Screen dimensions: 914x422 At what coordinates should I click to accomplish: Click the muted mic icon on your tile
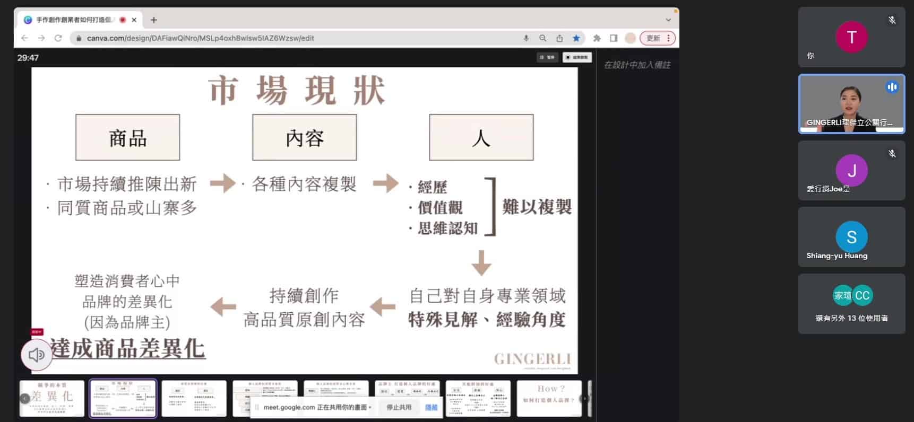tap(892, 20)
